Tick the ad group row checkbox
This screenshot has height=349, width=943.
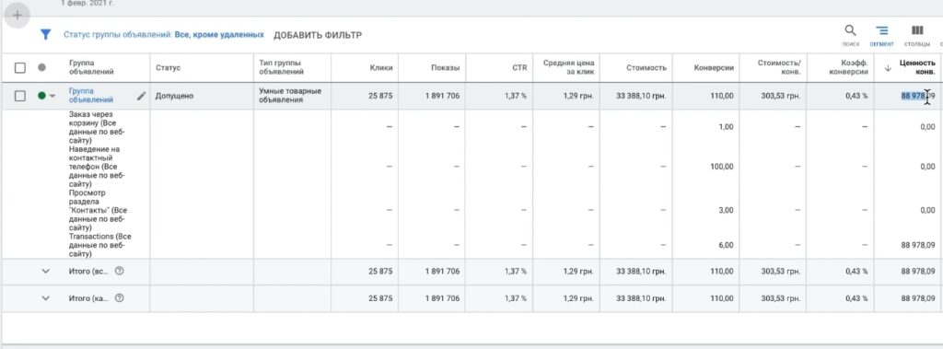pyautogui.click(x=20, y=96)
